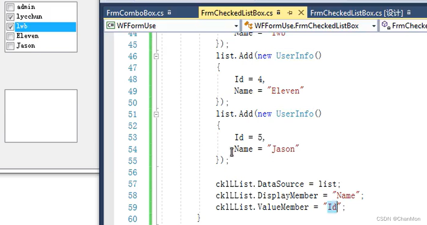
Task: Open the WFFormUse project dropdown
Action: pyautogui.click(x=236, y=26)
